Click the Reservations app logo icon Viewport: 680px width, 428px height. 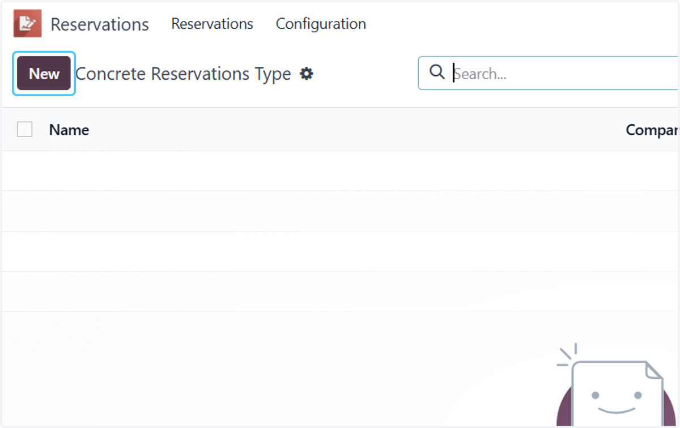28,24
